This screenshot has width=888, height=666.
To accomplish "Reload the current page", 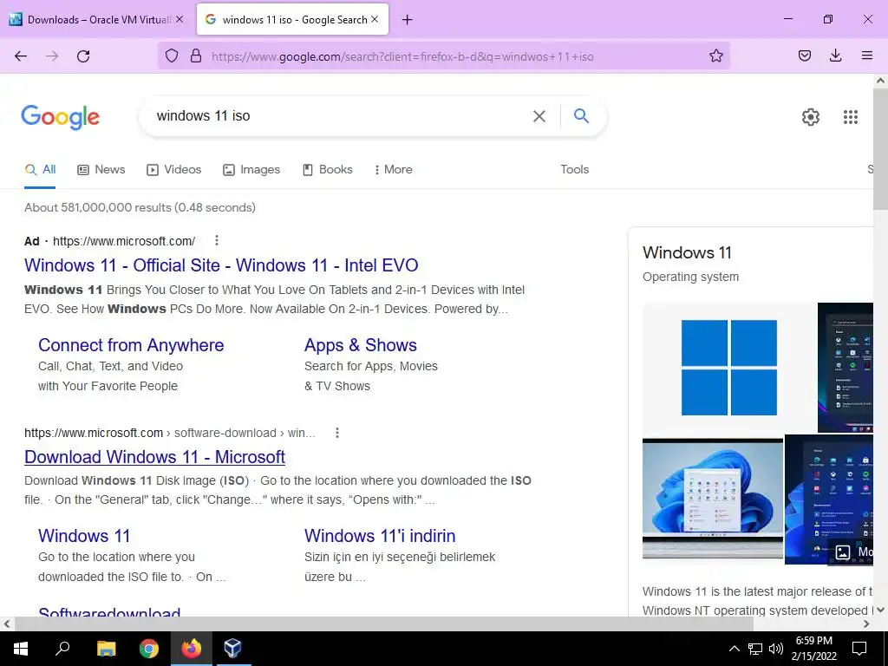I will (x=83, y=55).
